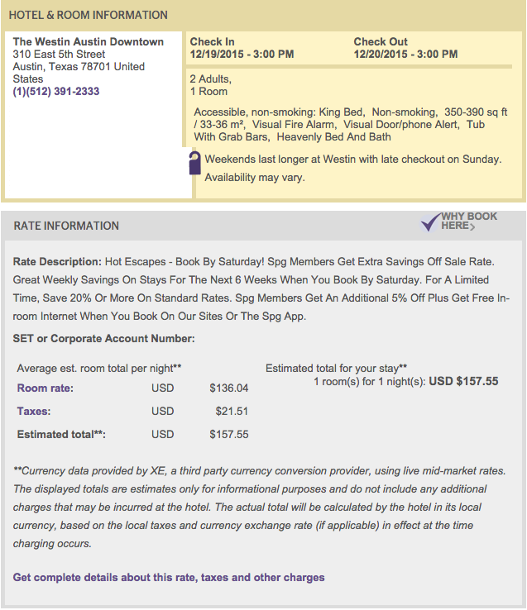The image size is (527, 610).
Task: Click the USD $157.55 stay total
Action: (x=463, y=381)
